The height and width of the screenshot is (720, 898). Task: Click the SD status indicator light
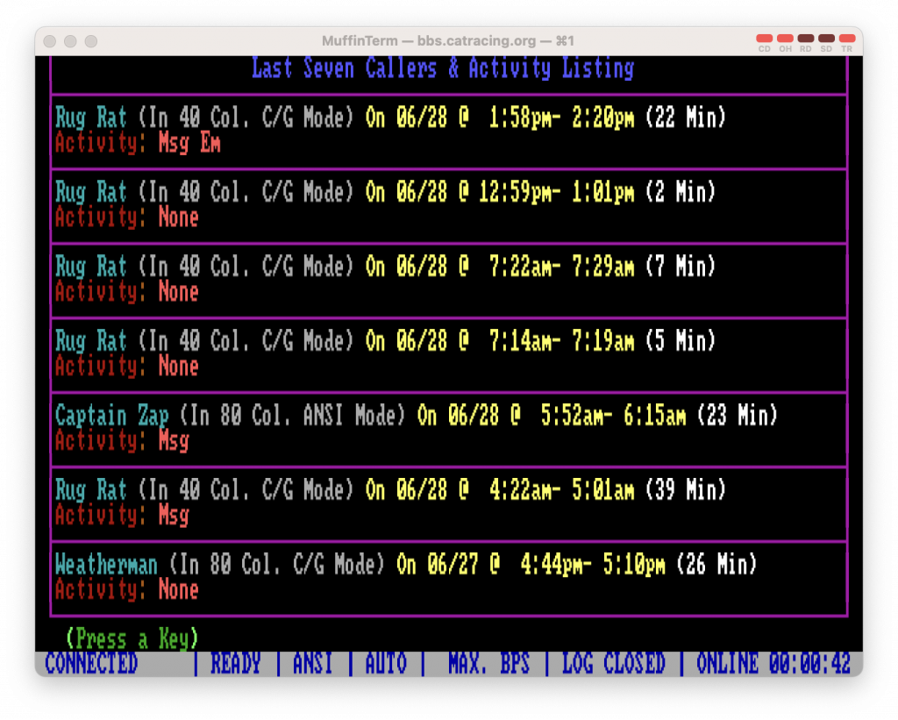[x=826, y=39]
